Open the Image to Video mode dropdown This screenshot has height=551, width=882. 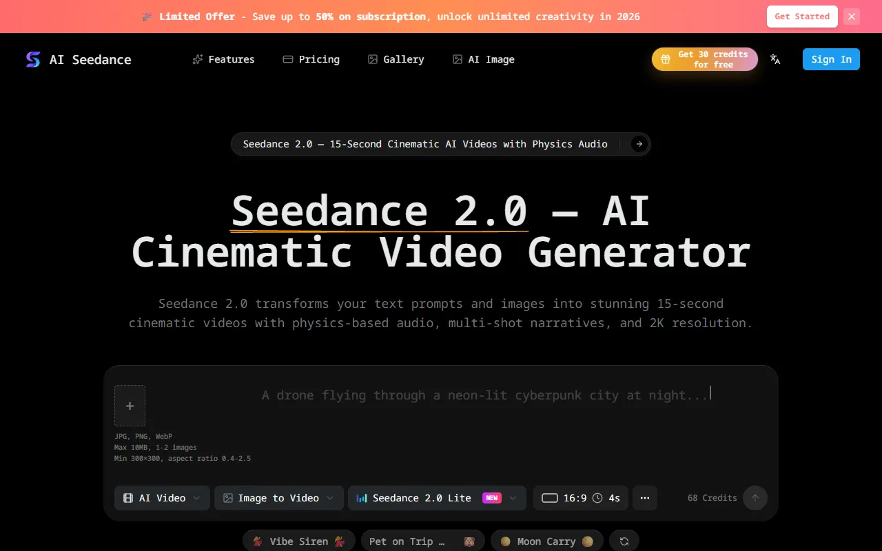click(278, 498)
